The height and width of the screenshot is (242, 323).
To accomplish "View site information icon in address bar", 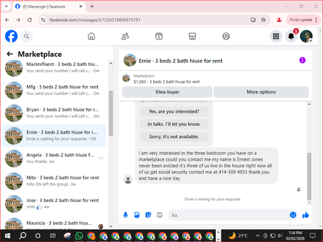I will coord(43,20).
